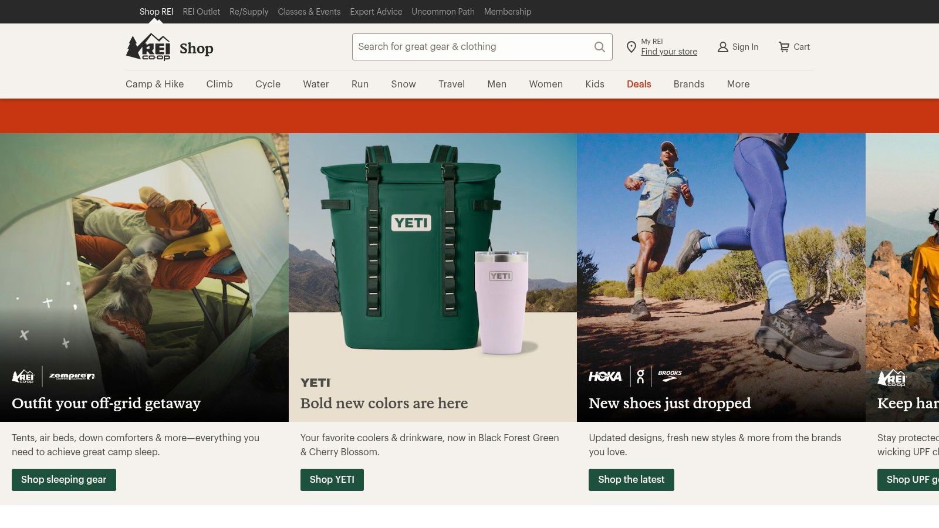Viewport: 939px width, 528px height.
Task: Click the Find your store link
Action: [x=669, y=52]
